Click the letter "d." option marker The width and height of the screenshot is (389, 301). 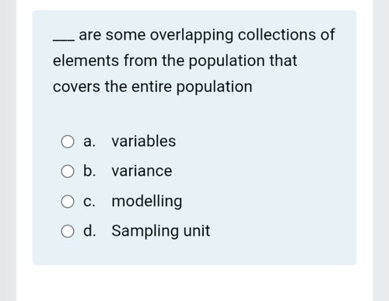(x=89, y=230)
